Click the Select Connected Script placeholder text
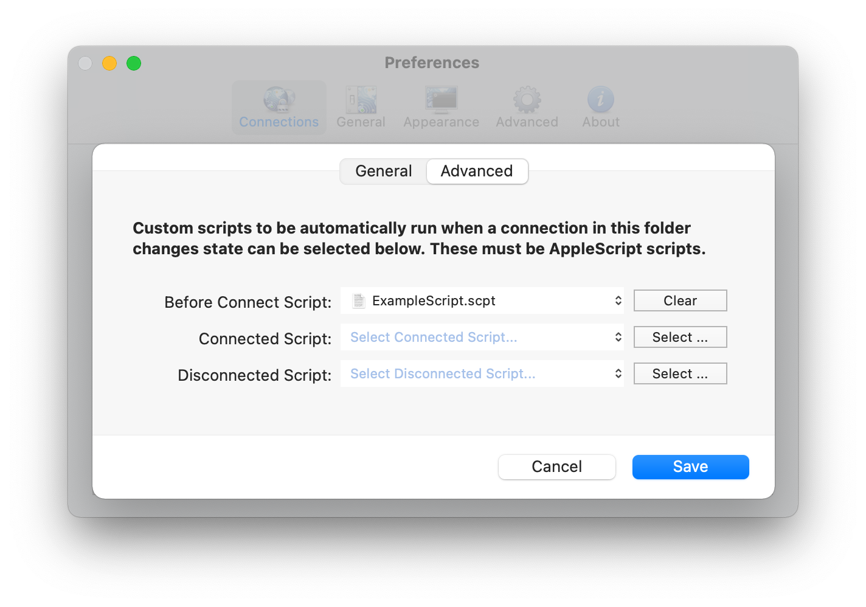866x607 pixels. click(434, 337)
